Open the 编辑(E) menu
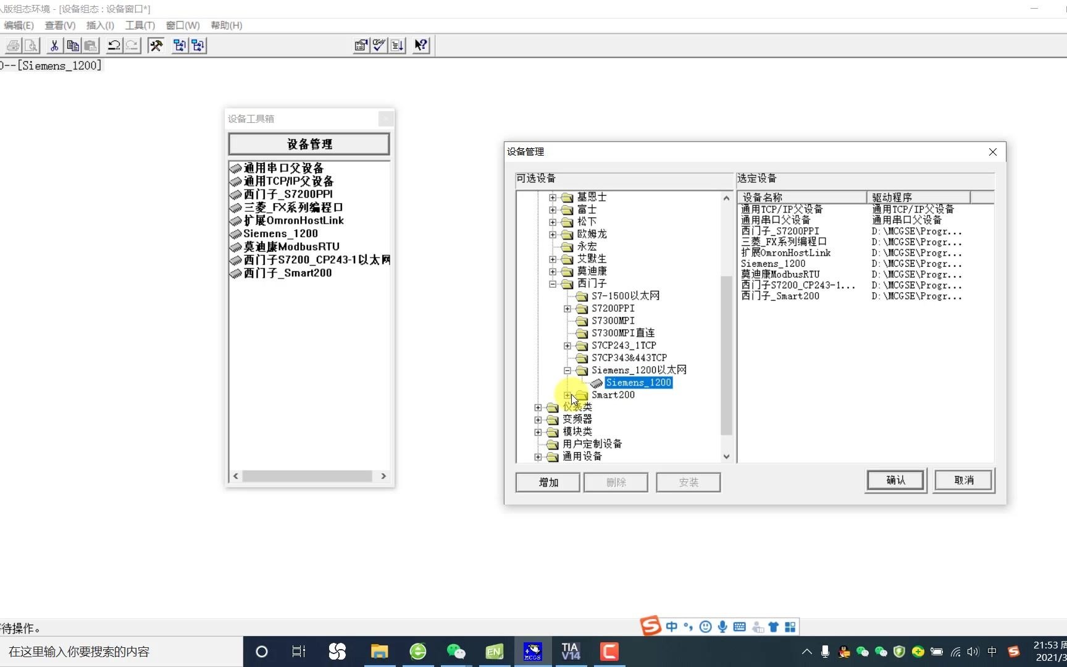1067x667 pixels. tap(19, 25)
